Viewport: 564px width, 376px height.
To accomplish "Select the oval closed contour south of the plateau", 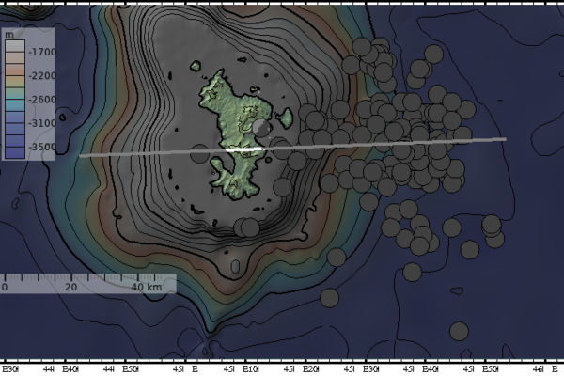I will pos(235,267).
